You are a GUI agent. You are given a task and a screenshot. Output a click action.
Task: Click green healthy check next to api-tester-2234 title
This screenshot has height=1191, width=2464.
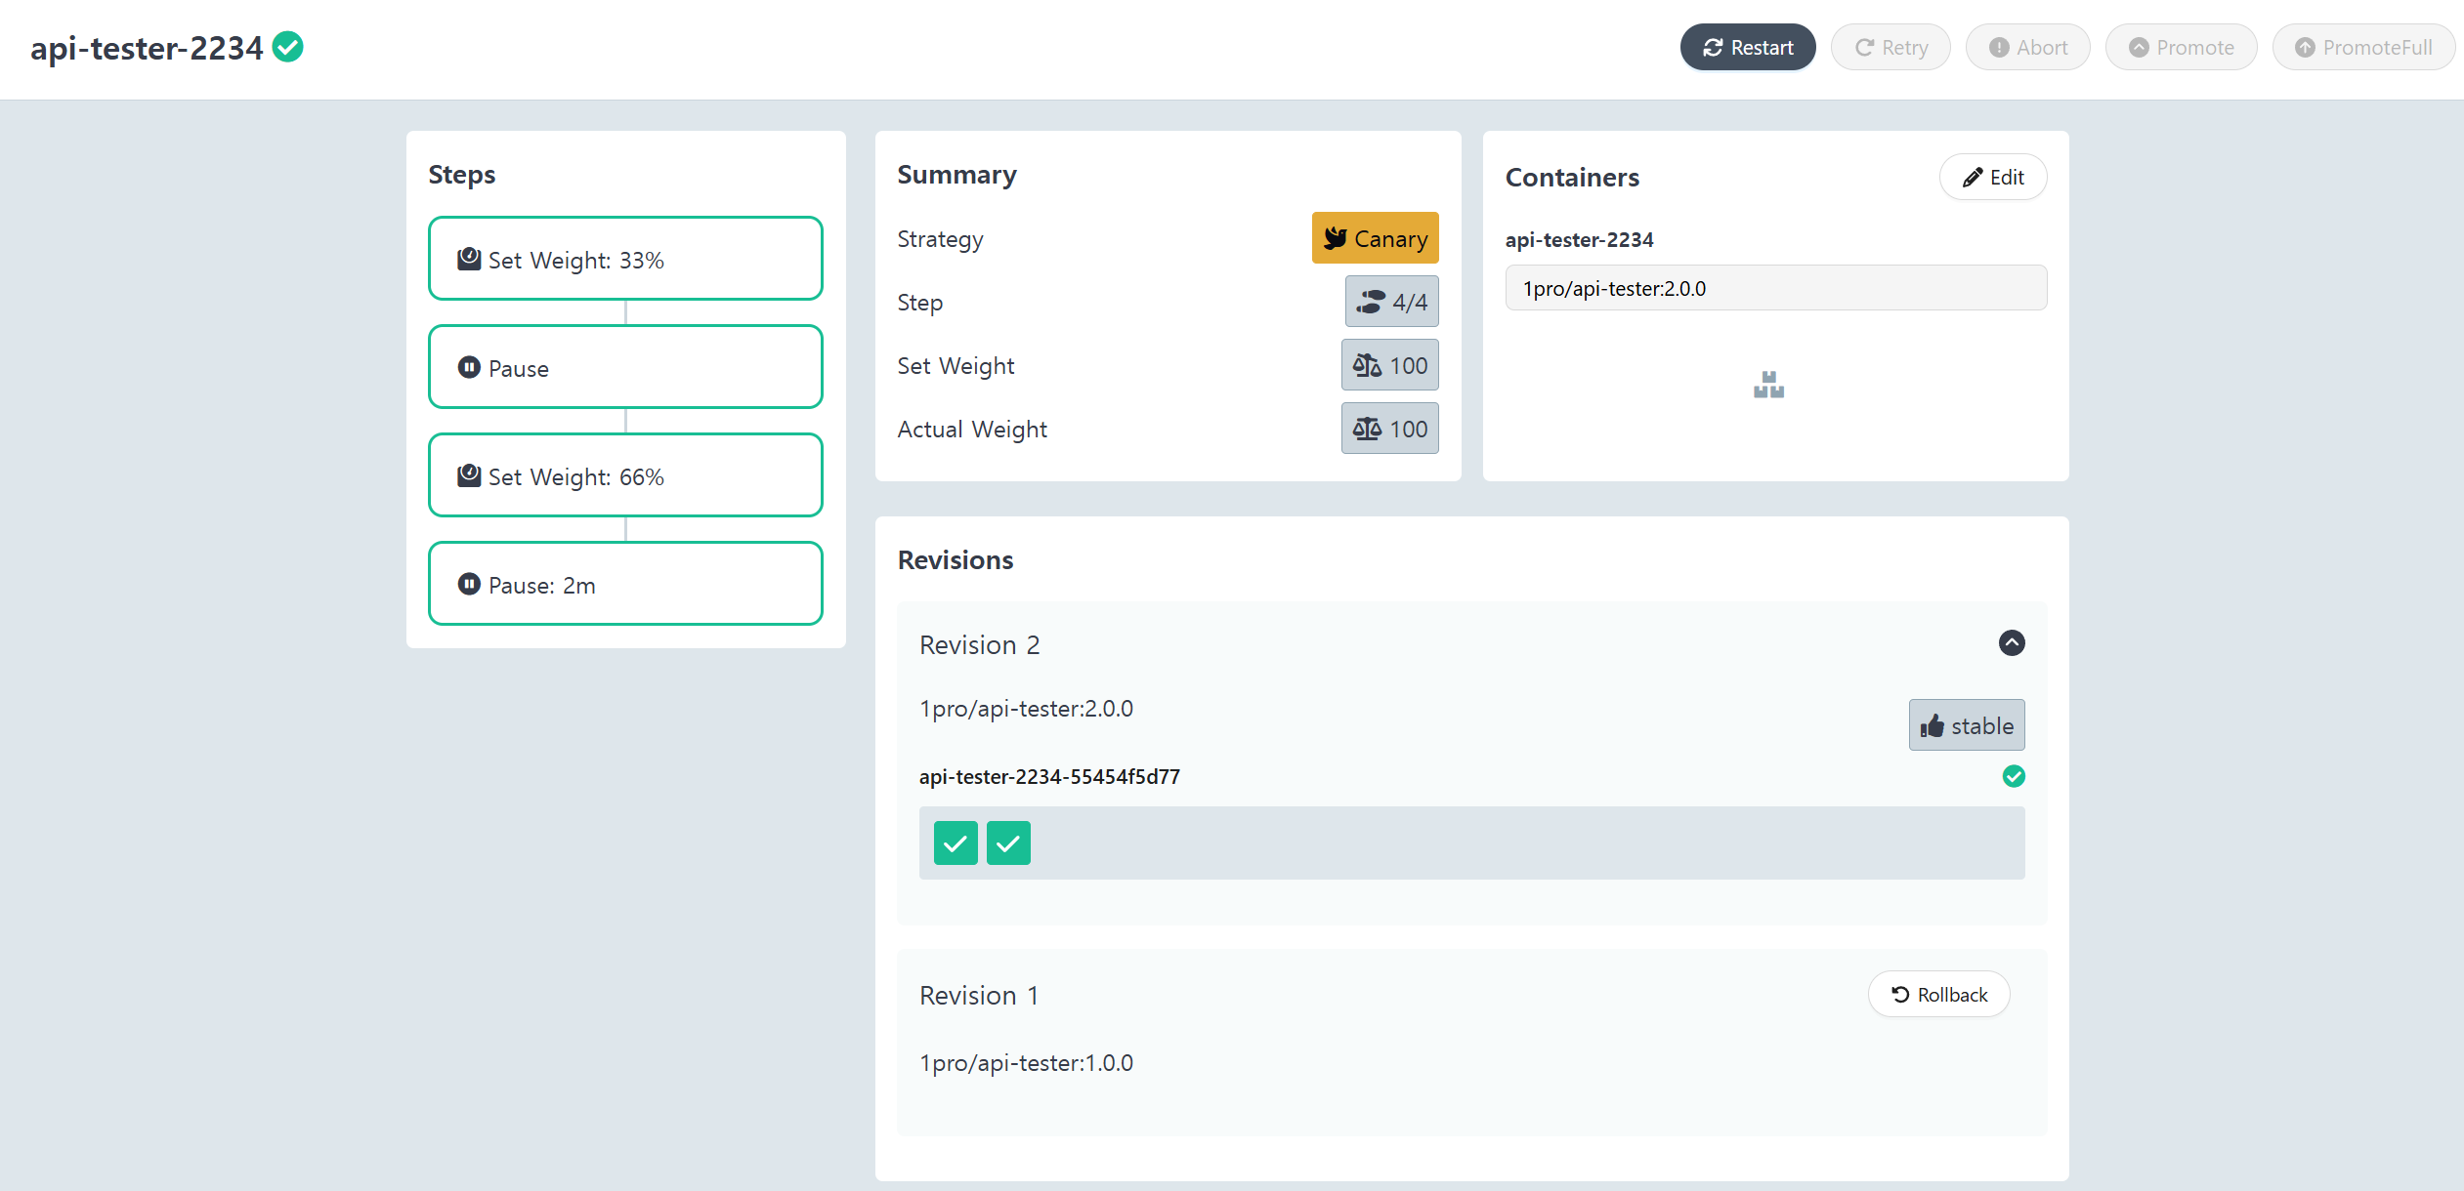tap(287, 46)
